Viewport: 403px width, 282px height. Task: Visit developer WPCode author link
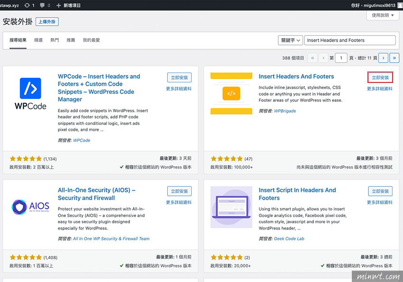(82, 140)
